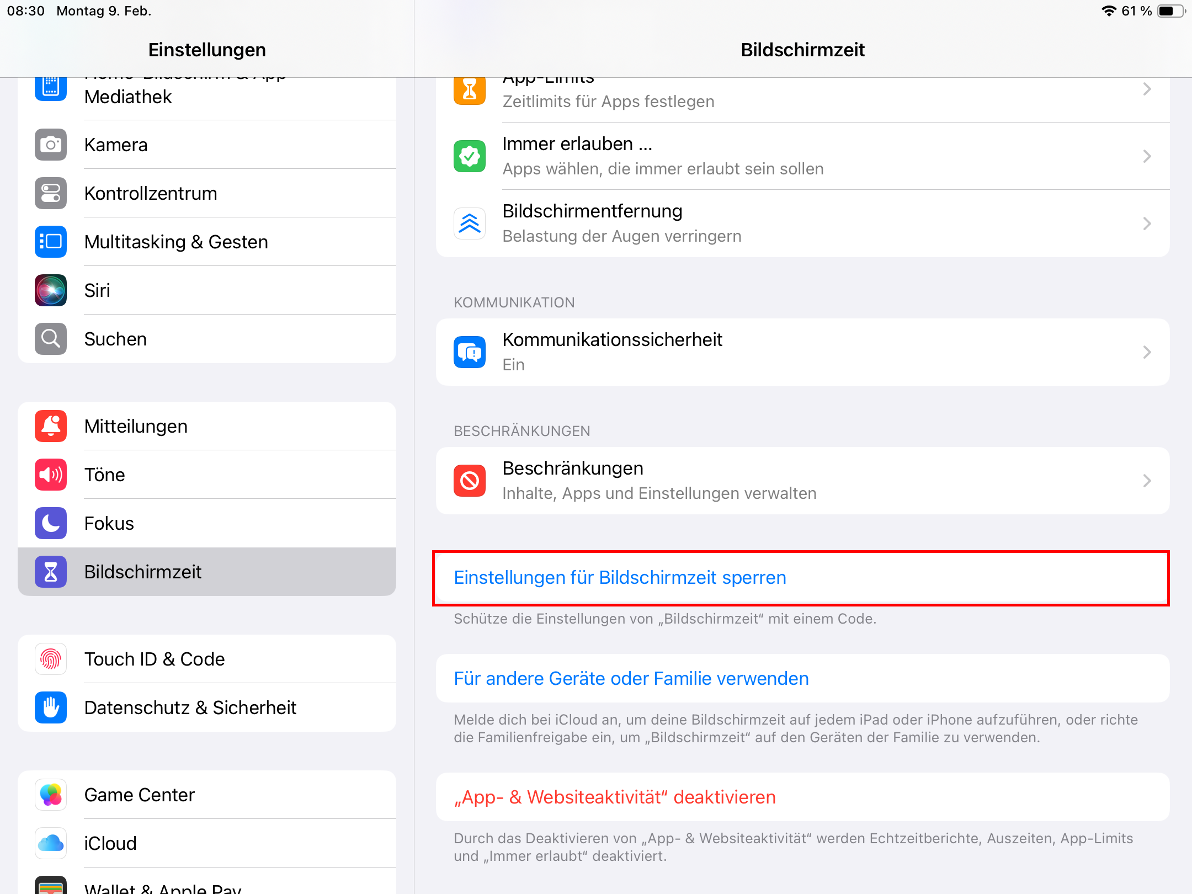Viewport: 1192px width, 894px height.
Task: Select the Immer erlauben checkmark icon
Action: (x=469, y=156)
